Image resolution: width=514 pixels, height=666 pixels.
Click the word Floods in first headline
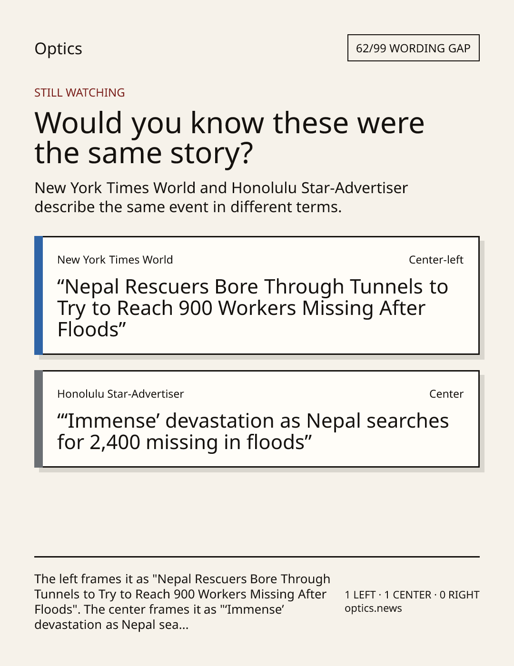[x=88, y=330]
